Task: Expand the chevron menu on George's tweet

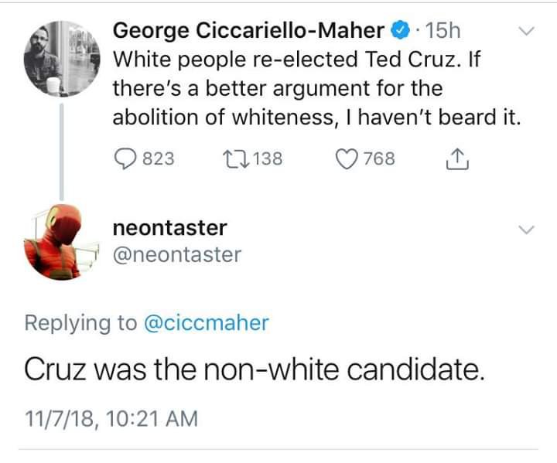Action: tap(526, 32)
